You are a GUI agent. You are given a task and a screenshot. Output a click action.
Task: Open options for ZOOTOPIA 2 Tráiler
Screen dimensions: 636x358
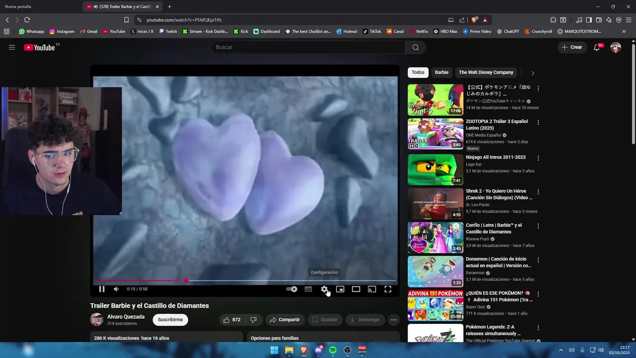pos(538,122)
